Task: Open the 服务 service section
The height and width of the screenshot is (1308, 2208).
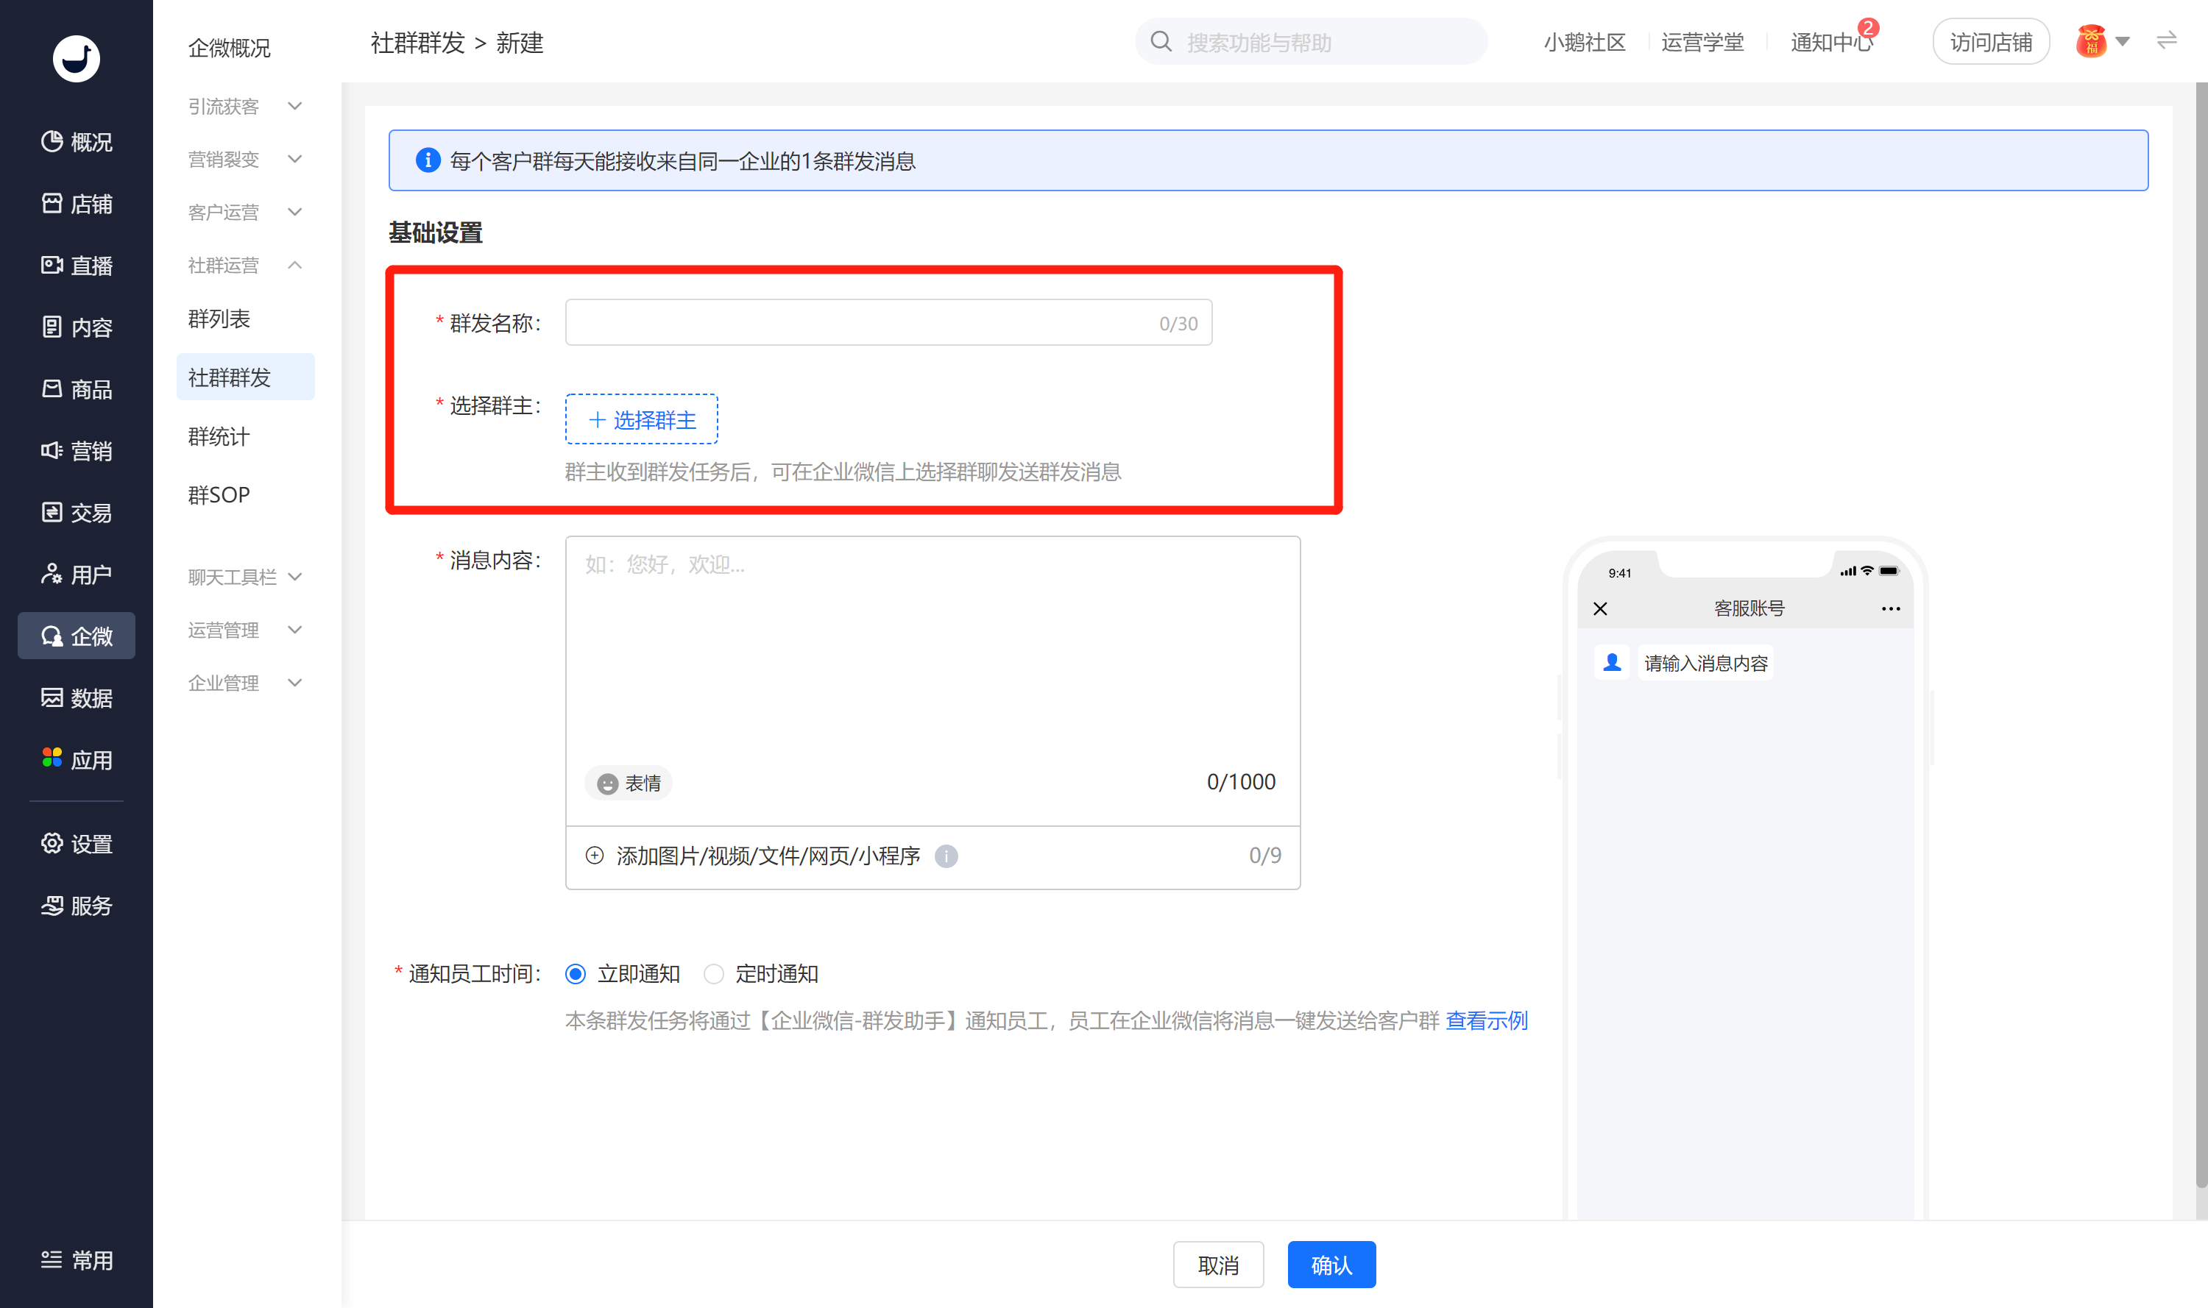Action: tap(77, 905)
